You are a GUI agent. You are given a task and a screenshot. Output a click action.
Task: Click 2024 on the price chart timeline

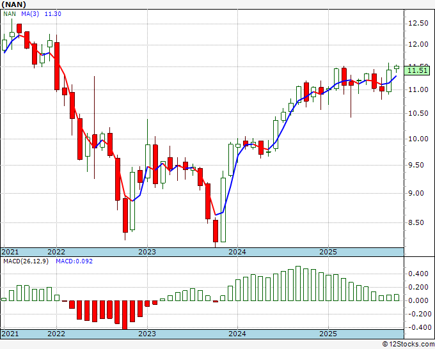pos(237,252)
